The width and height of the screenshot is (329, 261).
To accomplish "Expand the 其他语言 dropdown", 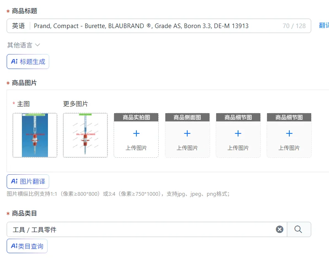I will tap(24, 45).
